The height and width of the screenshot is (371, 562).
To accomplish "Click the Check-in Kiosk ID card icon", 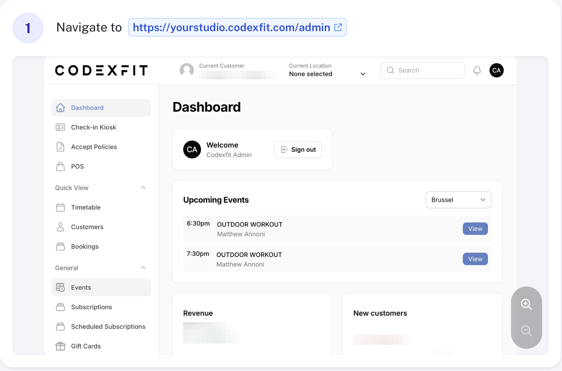I will pos(60,127).
